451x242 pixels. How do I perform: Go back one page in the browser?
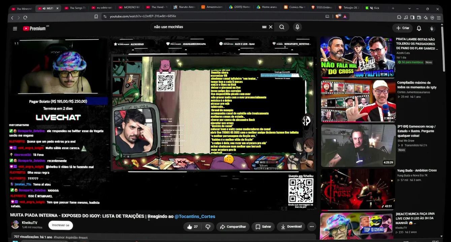pyautogui.click(x=12, y=17)
